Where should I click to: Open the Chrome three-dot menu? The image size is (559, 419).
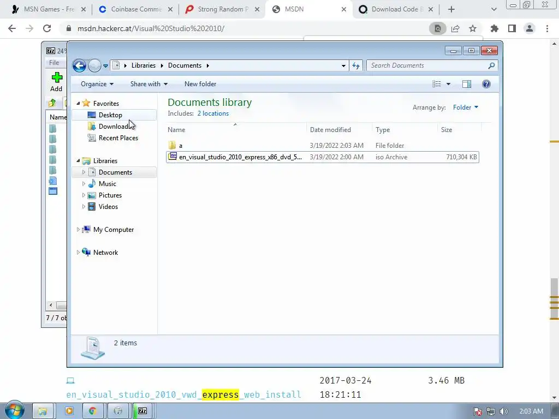coord(547,28)
